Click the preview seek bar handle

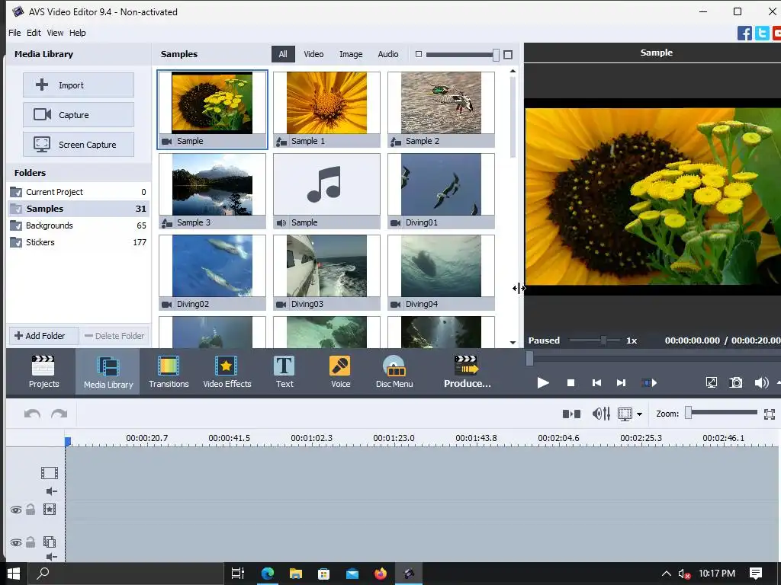(529, 358)
